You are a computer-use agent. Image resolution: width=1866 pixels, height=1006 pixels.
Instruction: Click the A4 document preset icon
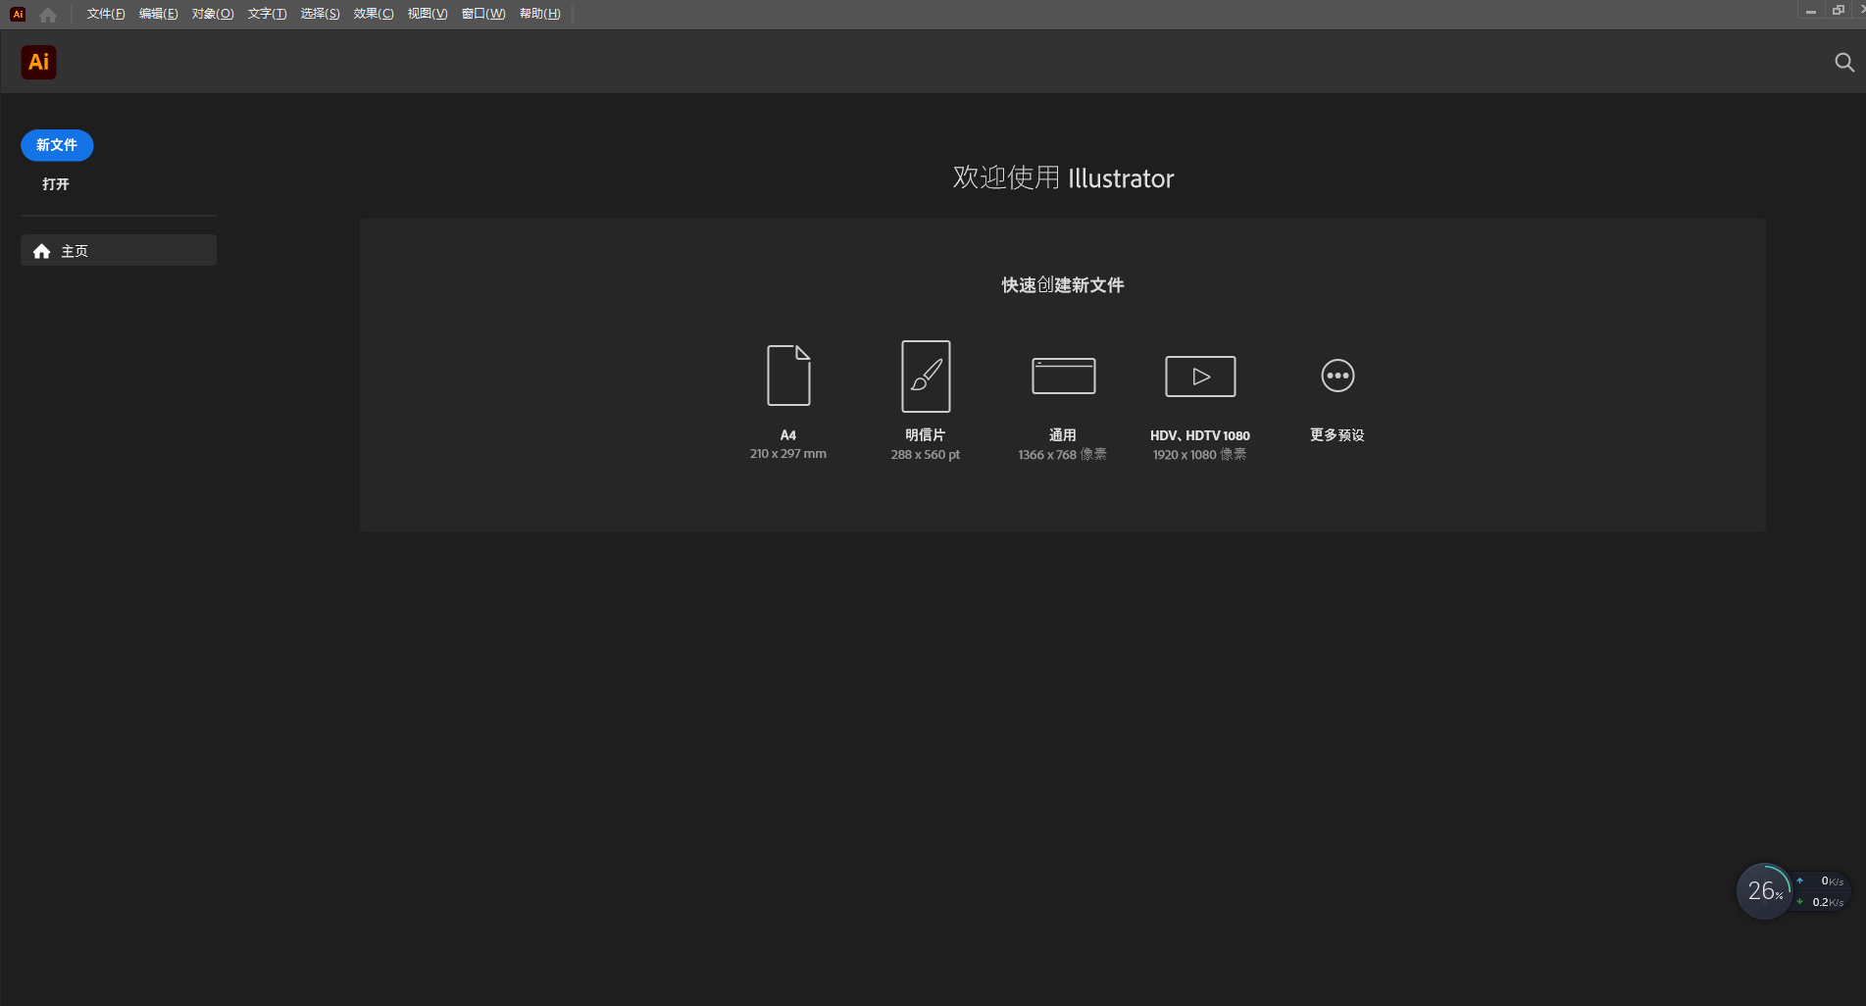788,376
